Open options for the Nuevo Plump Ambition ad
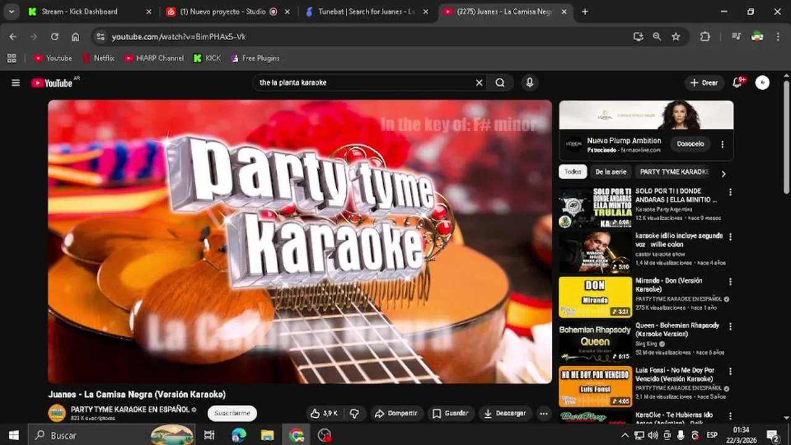The image size is (791, 445). tap(722, 144)
